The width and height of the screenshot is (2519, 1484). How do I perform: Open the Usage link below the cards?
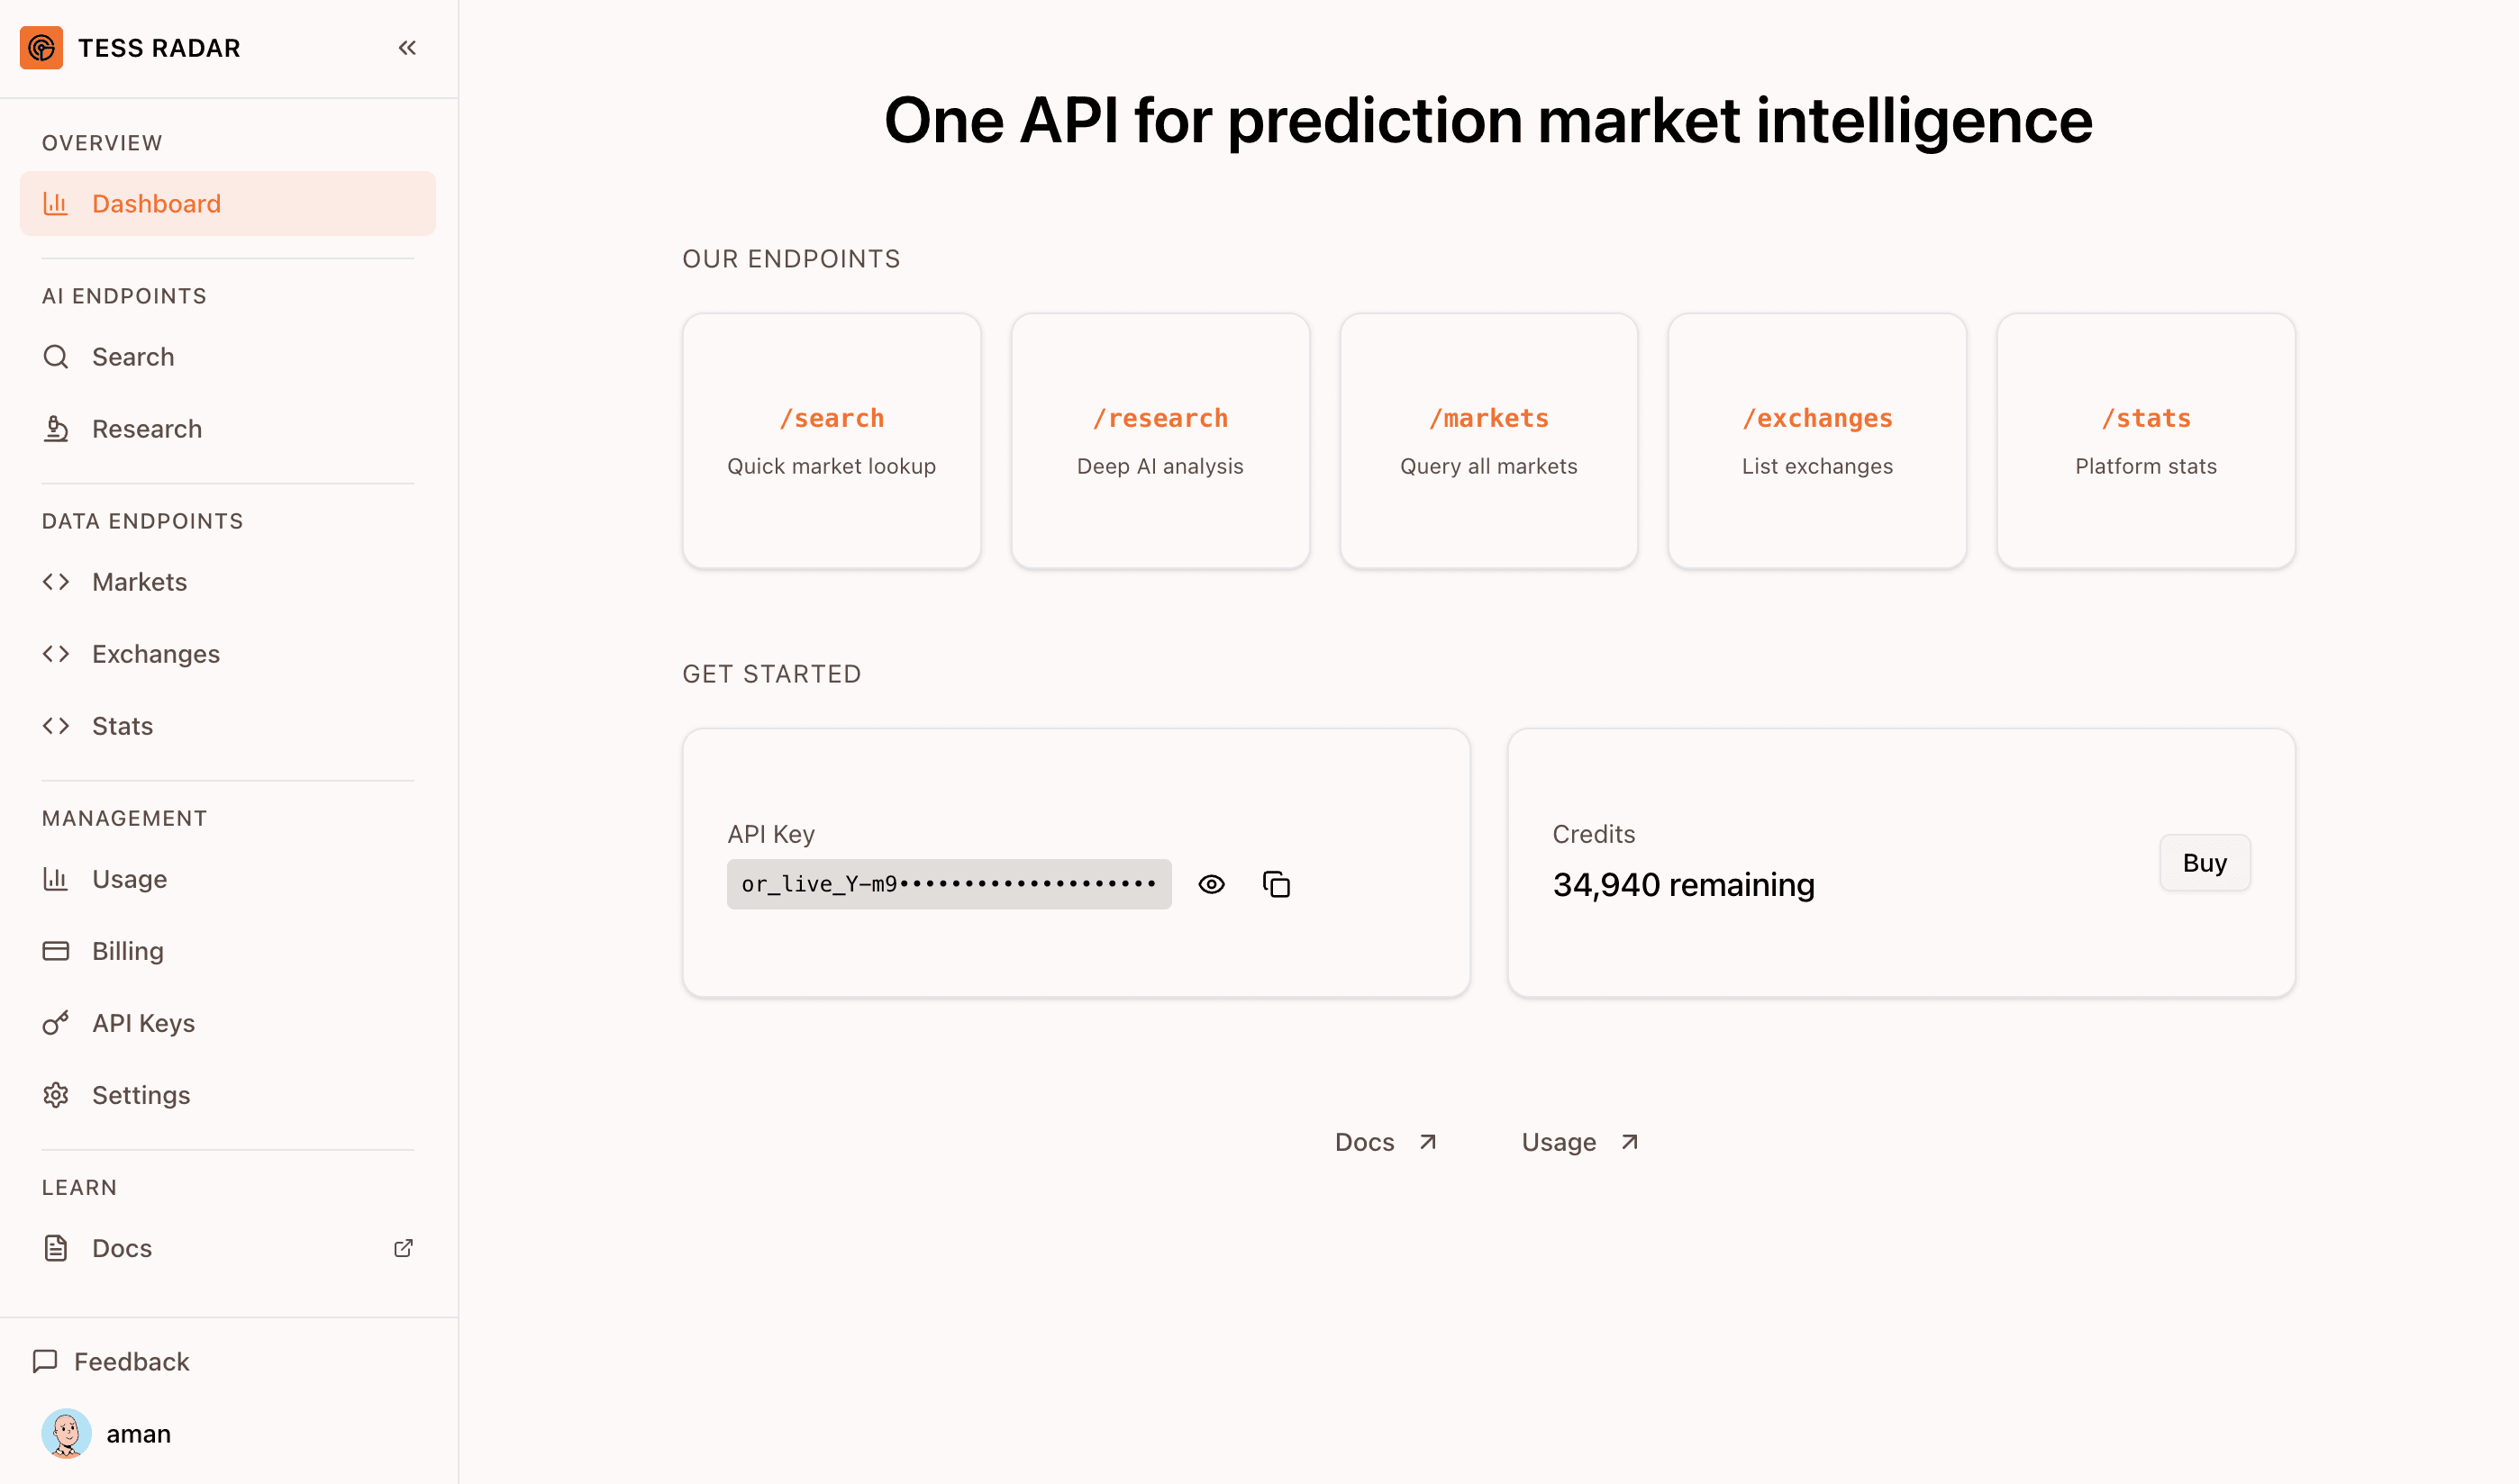1578,1142
